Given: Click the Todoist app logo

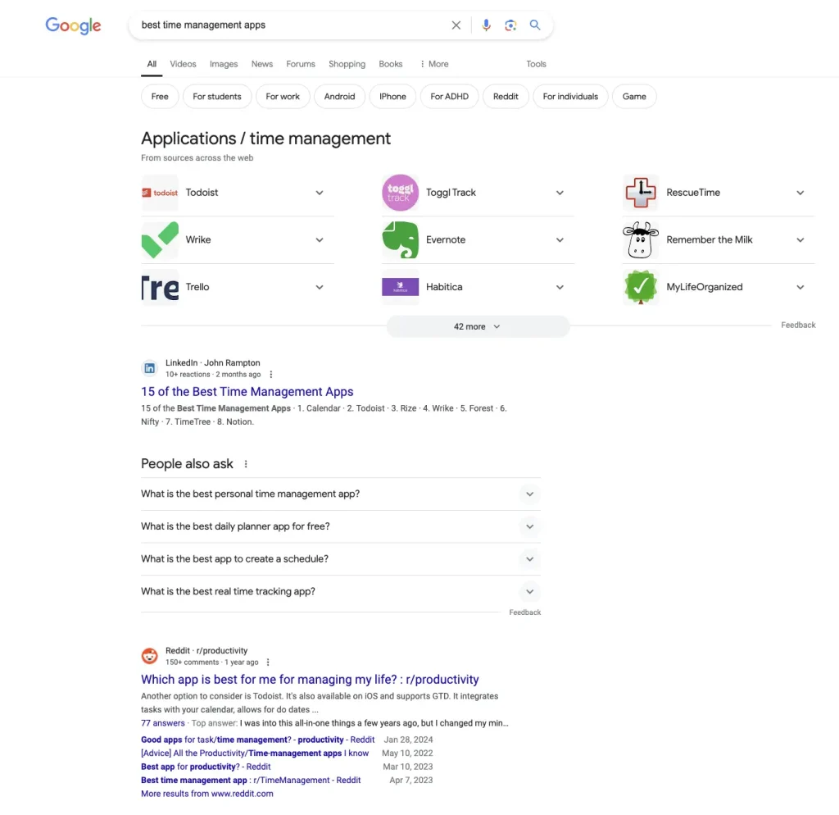Looking at the screenshot, I should [x=159, y=192].
